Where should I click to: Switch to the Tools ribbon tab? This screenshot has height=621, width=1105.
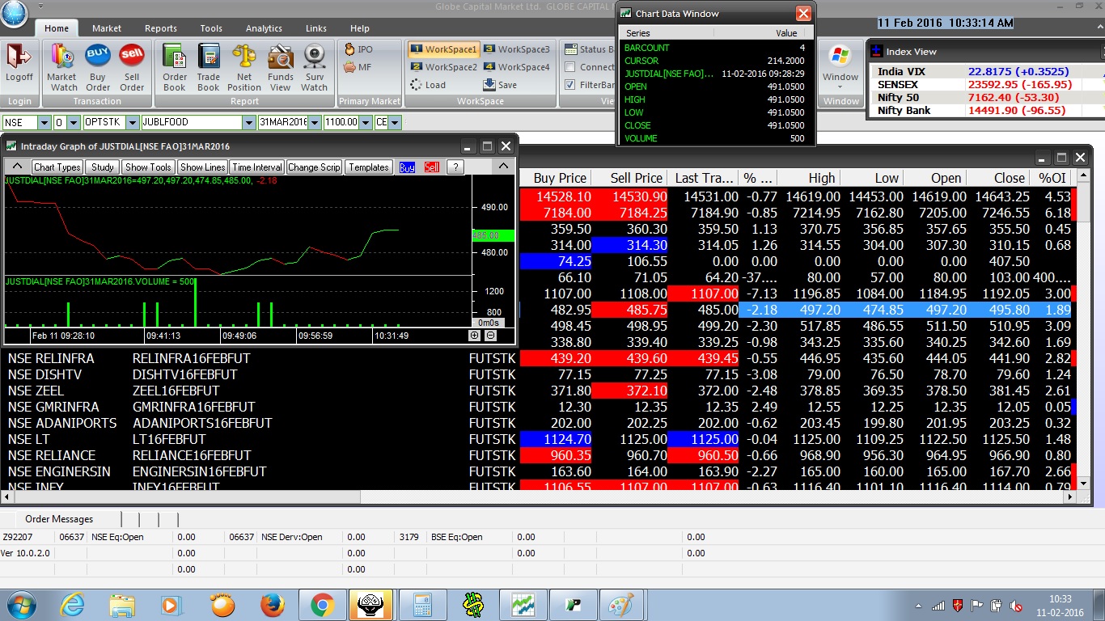pyautogui.click(x=211, y=28)
